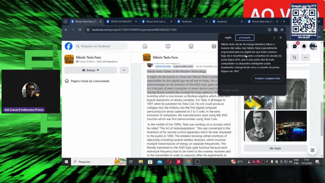This screenshot has height=183, width=325.
Task: Select the inglês tab in Google Translate popup
Action: click(x=228, y=38)
